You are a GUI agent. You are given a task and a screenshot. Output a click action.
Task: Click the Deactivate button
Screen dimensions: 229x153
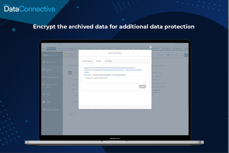pos(160,55)
